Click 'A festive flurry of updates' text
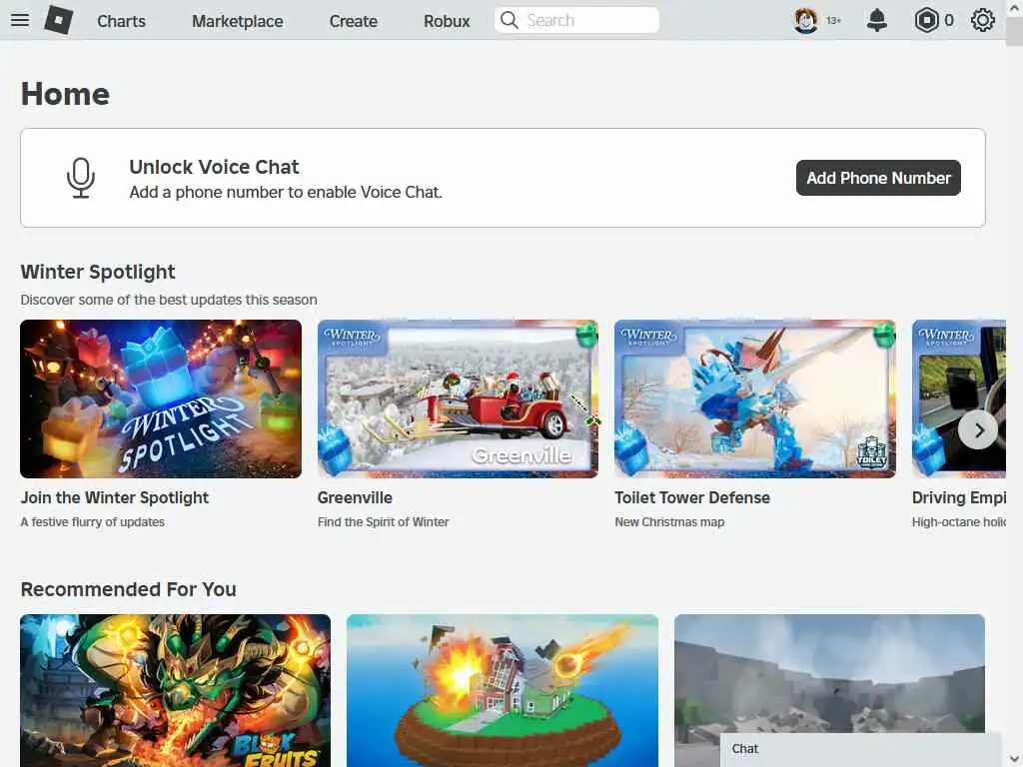This screenshot has width=1023, height=767. pyautogui.click(x=93, y=521)
